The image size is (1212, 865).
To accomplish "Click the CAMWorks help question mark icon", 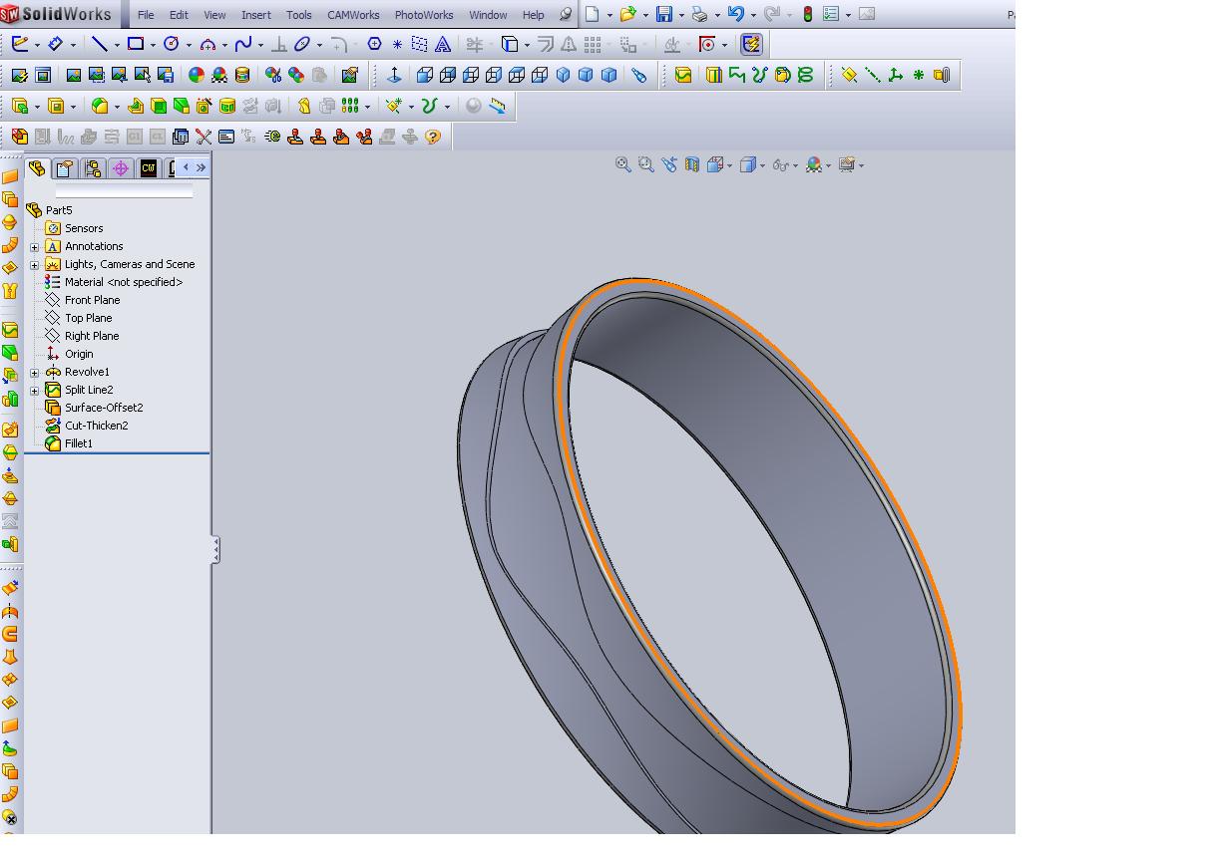I will pyautogui.click(x=433, y=137).
